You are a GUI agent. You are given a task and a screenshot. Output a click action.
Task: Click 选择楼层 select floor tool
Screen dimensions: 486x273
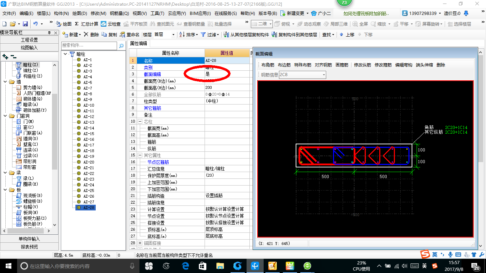click(459, 24)
